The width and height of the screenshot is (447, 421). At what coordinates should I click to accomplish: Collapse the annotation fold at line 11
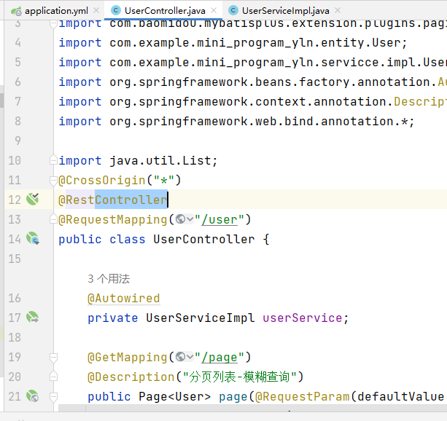(x=53, y=180)
